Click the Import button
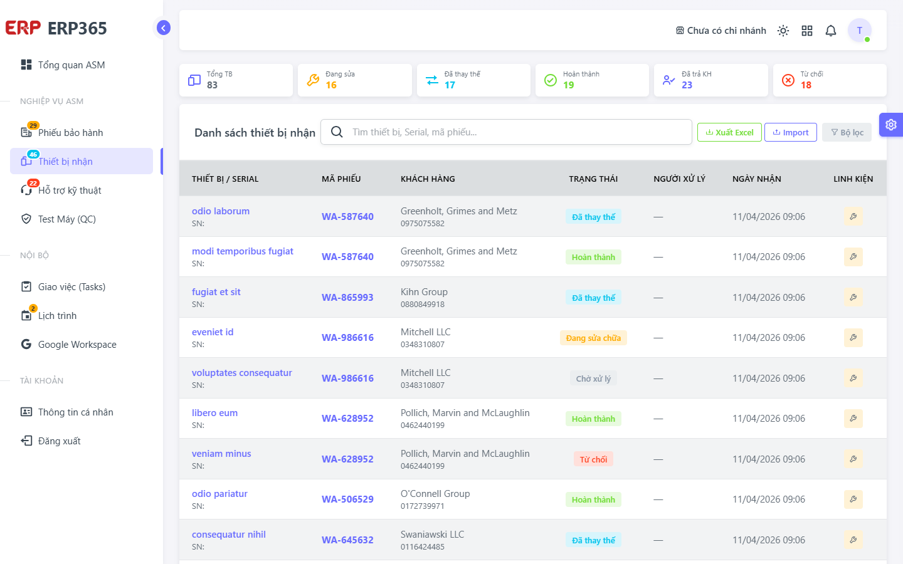Screen dimensions: 903x564 pos(791,132)
